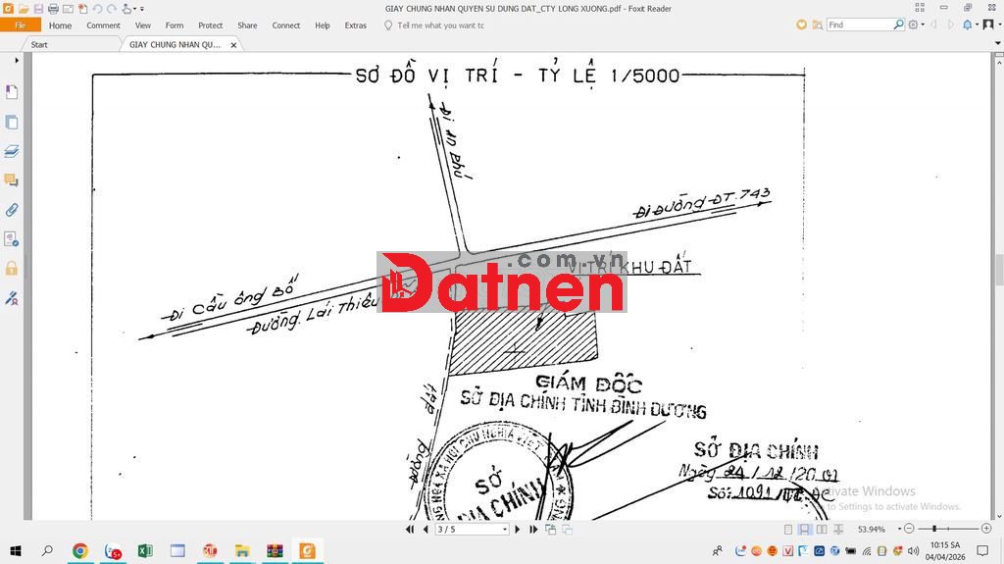Jump to the first page button
This screenshot has width=1004, height=564.
[x=410, y=530]
